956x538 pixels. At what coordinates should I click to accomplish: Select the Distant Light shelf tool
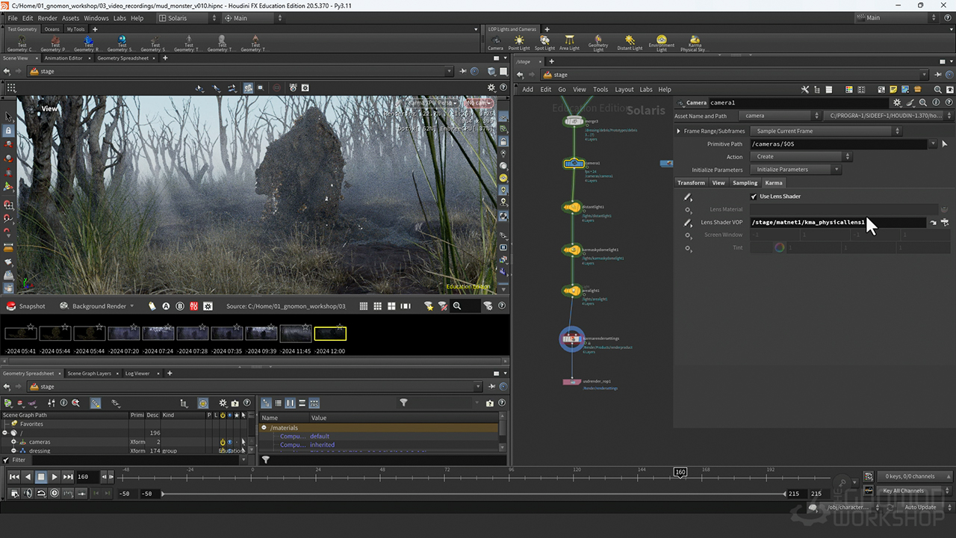coord(630,42)
